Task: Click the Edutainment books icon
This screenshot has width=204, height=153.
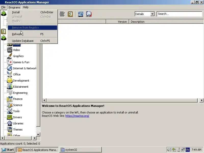Action: click(x=10, y=86)
